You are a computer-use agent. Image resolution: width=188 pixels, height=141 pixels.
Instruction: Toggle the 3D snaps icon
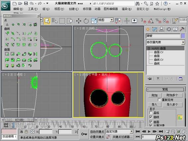(143, 21)
